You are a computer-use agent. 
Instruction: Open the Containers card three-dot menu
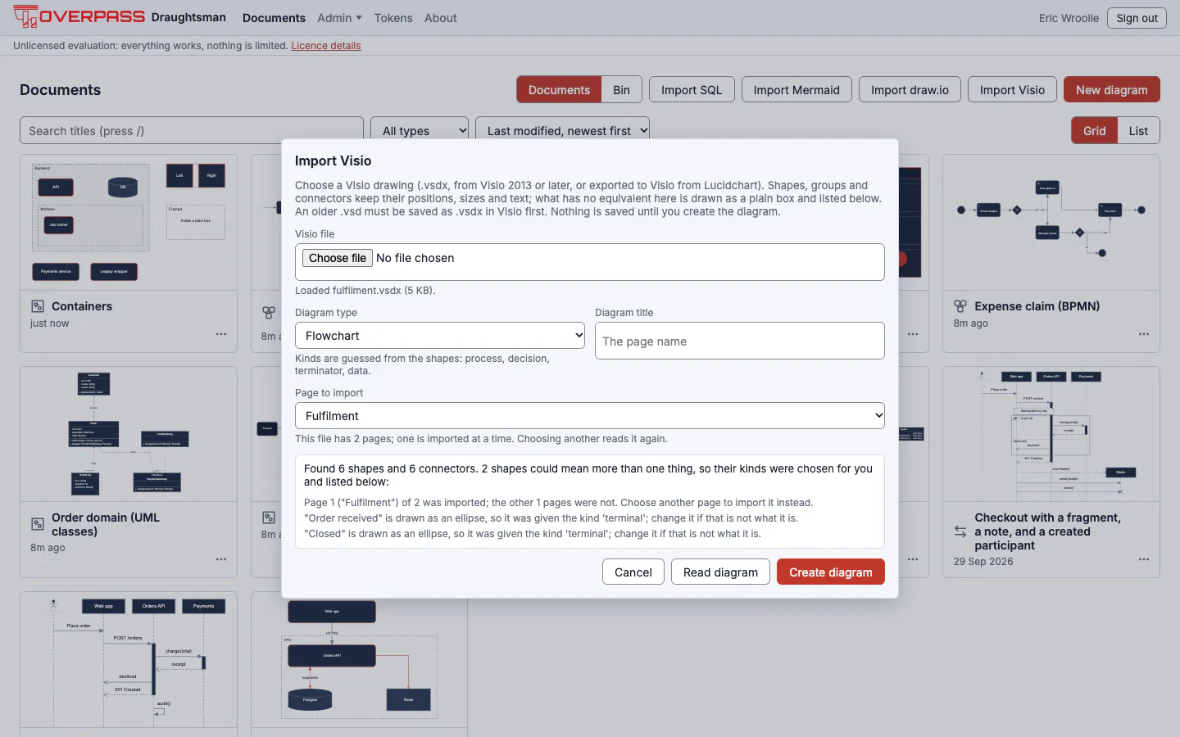point(221,334)
